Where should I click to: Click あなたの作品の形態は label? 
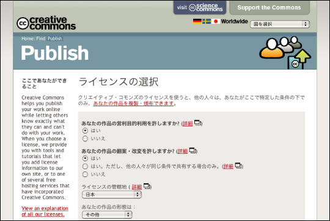point(108,207)
